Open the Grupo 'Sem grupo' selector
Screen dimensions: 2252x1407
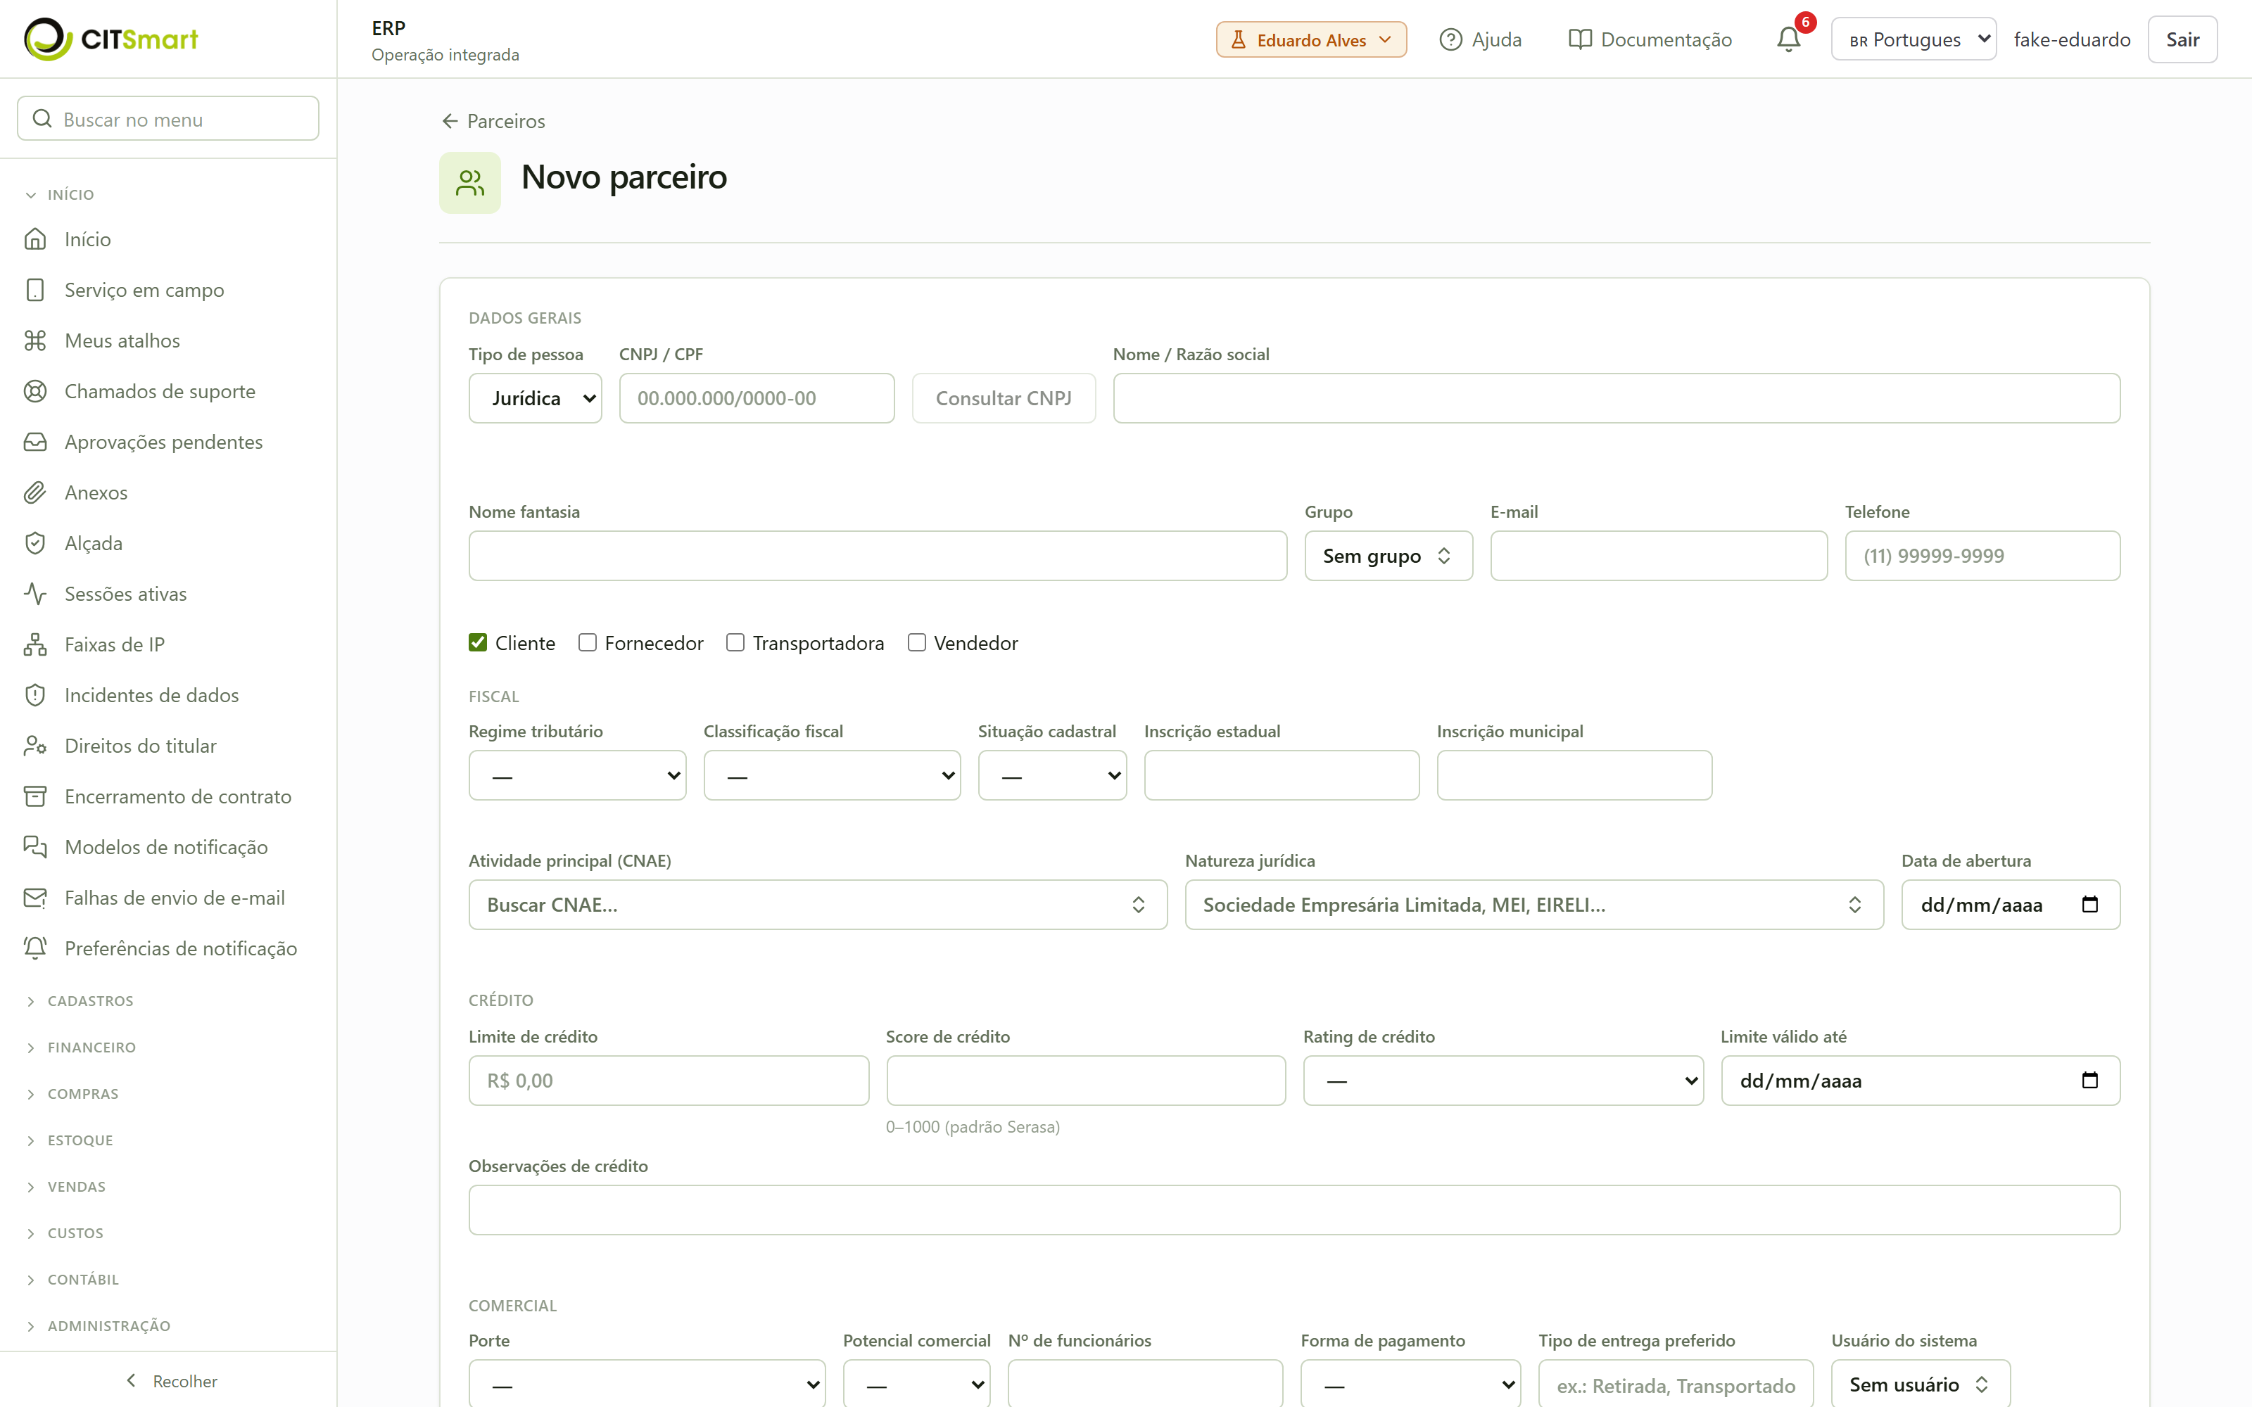pyautogui.click(x=1388, y=556)
